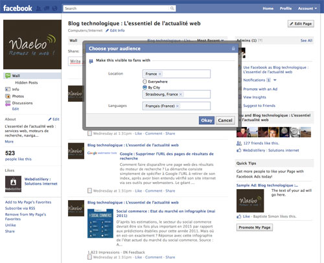
Task: Click the thumbs-up Like icon under sample ad
Action: (239, 216)
